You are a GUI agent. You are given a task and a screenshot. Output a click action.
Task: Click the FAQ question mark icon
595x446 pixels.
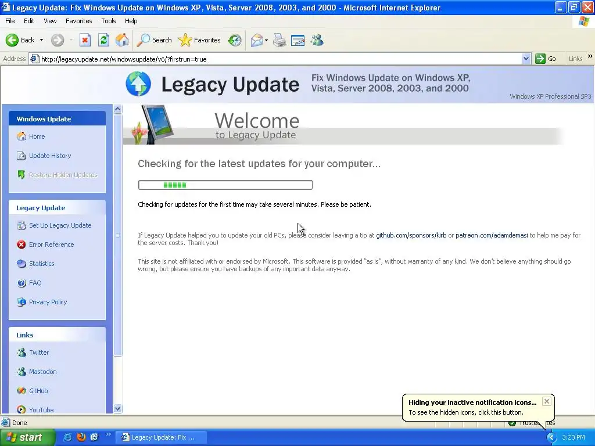coord(21,283)
